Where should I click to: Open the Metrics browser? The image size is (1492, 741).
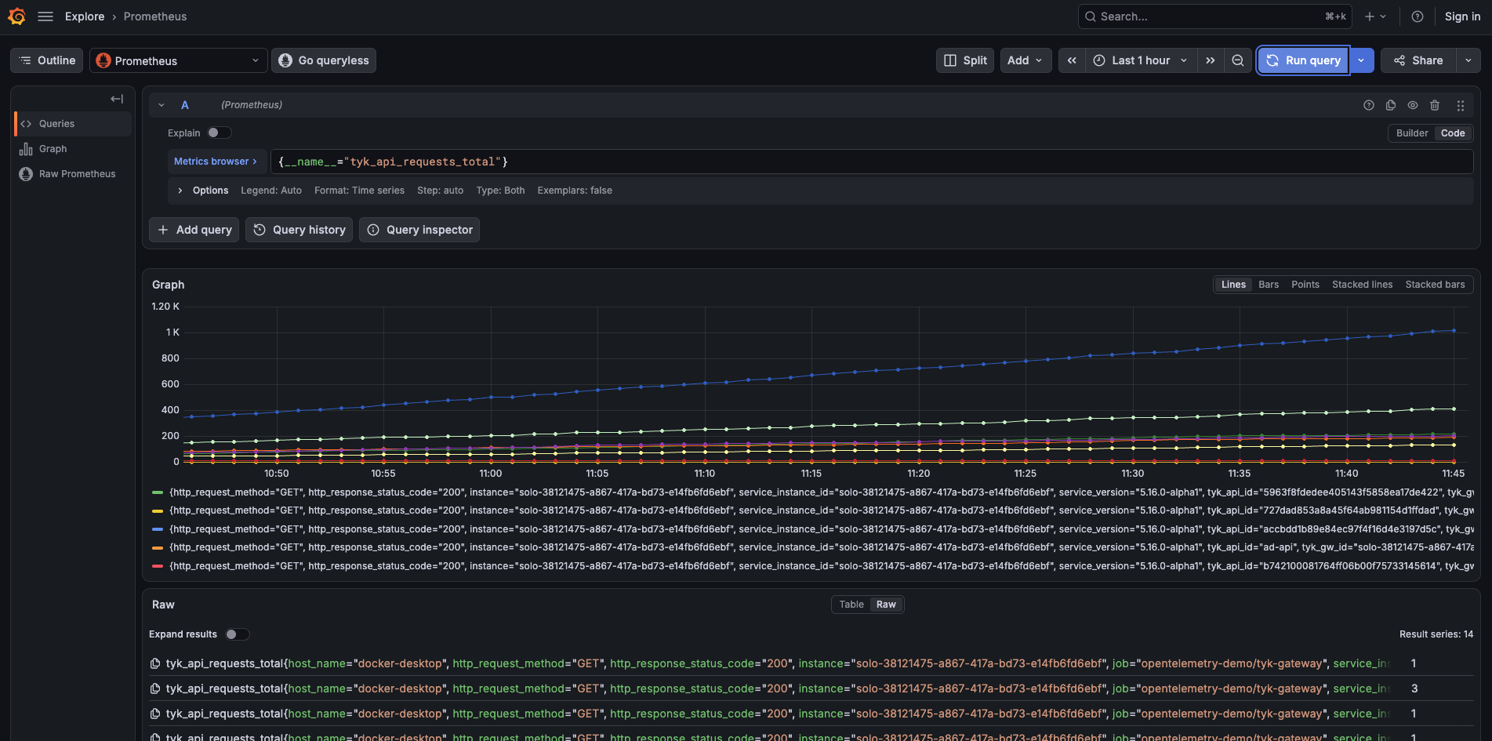216,162
